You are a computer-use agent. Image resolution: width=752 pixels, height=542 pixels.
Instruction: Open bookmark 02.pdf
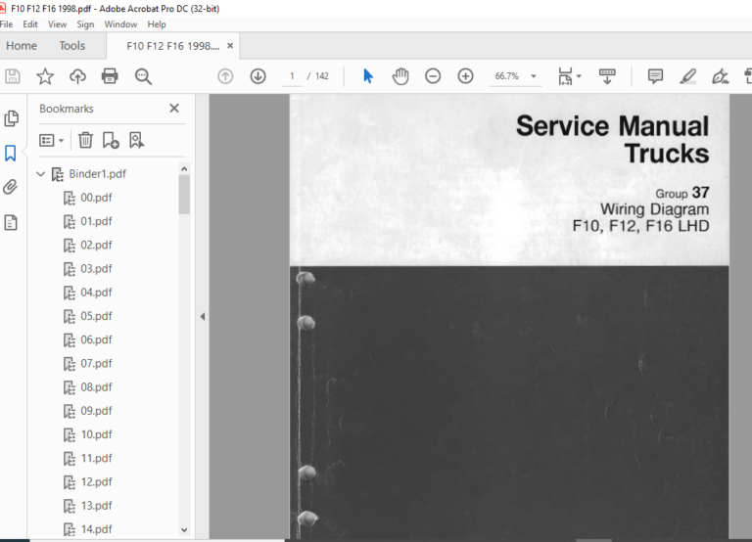(x=96, y=245)
